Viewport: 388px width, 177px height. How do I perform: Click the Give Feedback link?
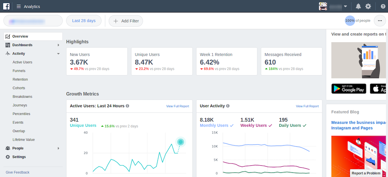(x=17, y=172)
